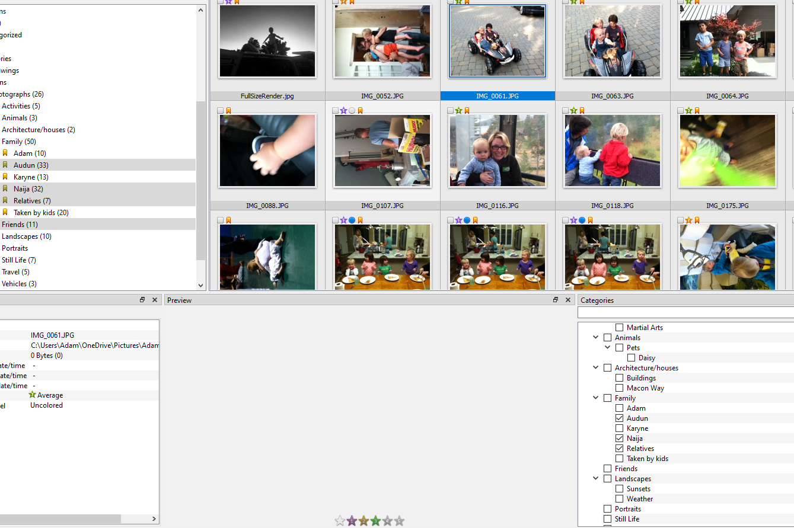
Task: Click the gray color label dot on IMG_0107.JPG
Action: [352, 111]
